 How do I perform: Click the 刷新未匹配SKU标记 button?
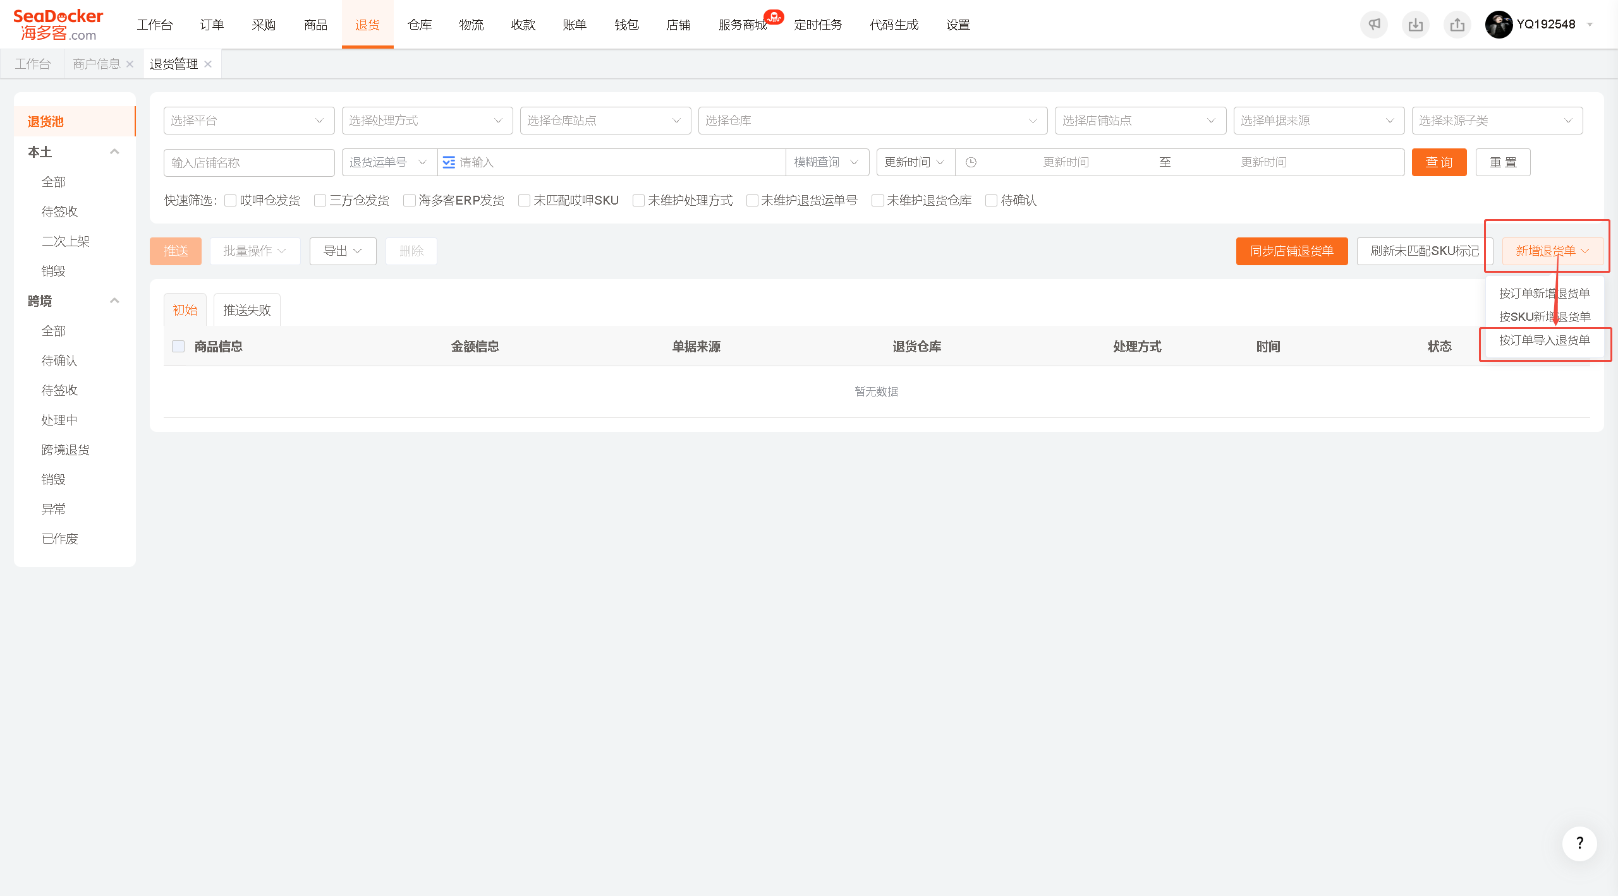1425,251
